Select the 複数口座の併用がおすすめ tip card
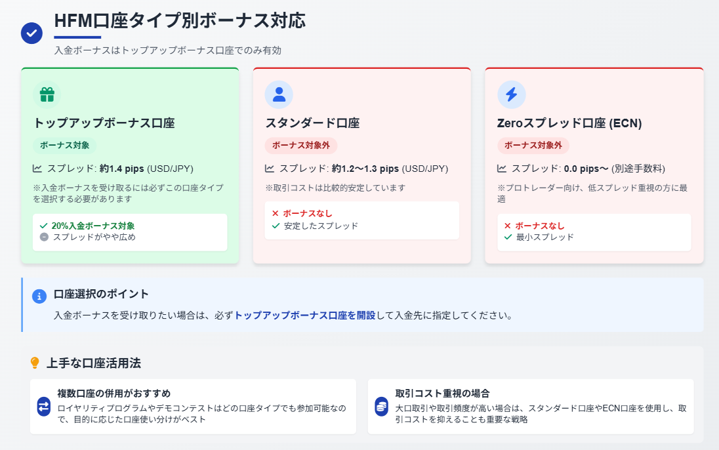This screenshot has height=450, width=719. [x=193, y=407]
